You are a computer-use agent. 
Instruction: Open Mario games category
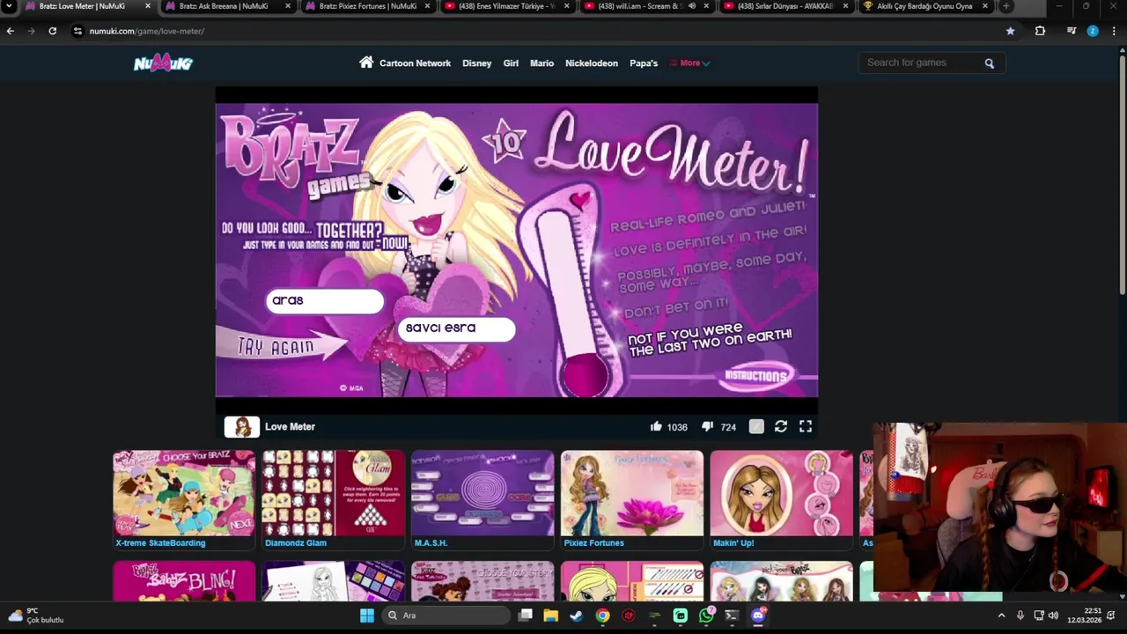click(x=541, y=63)
